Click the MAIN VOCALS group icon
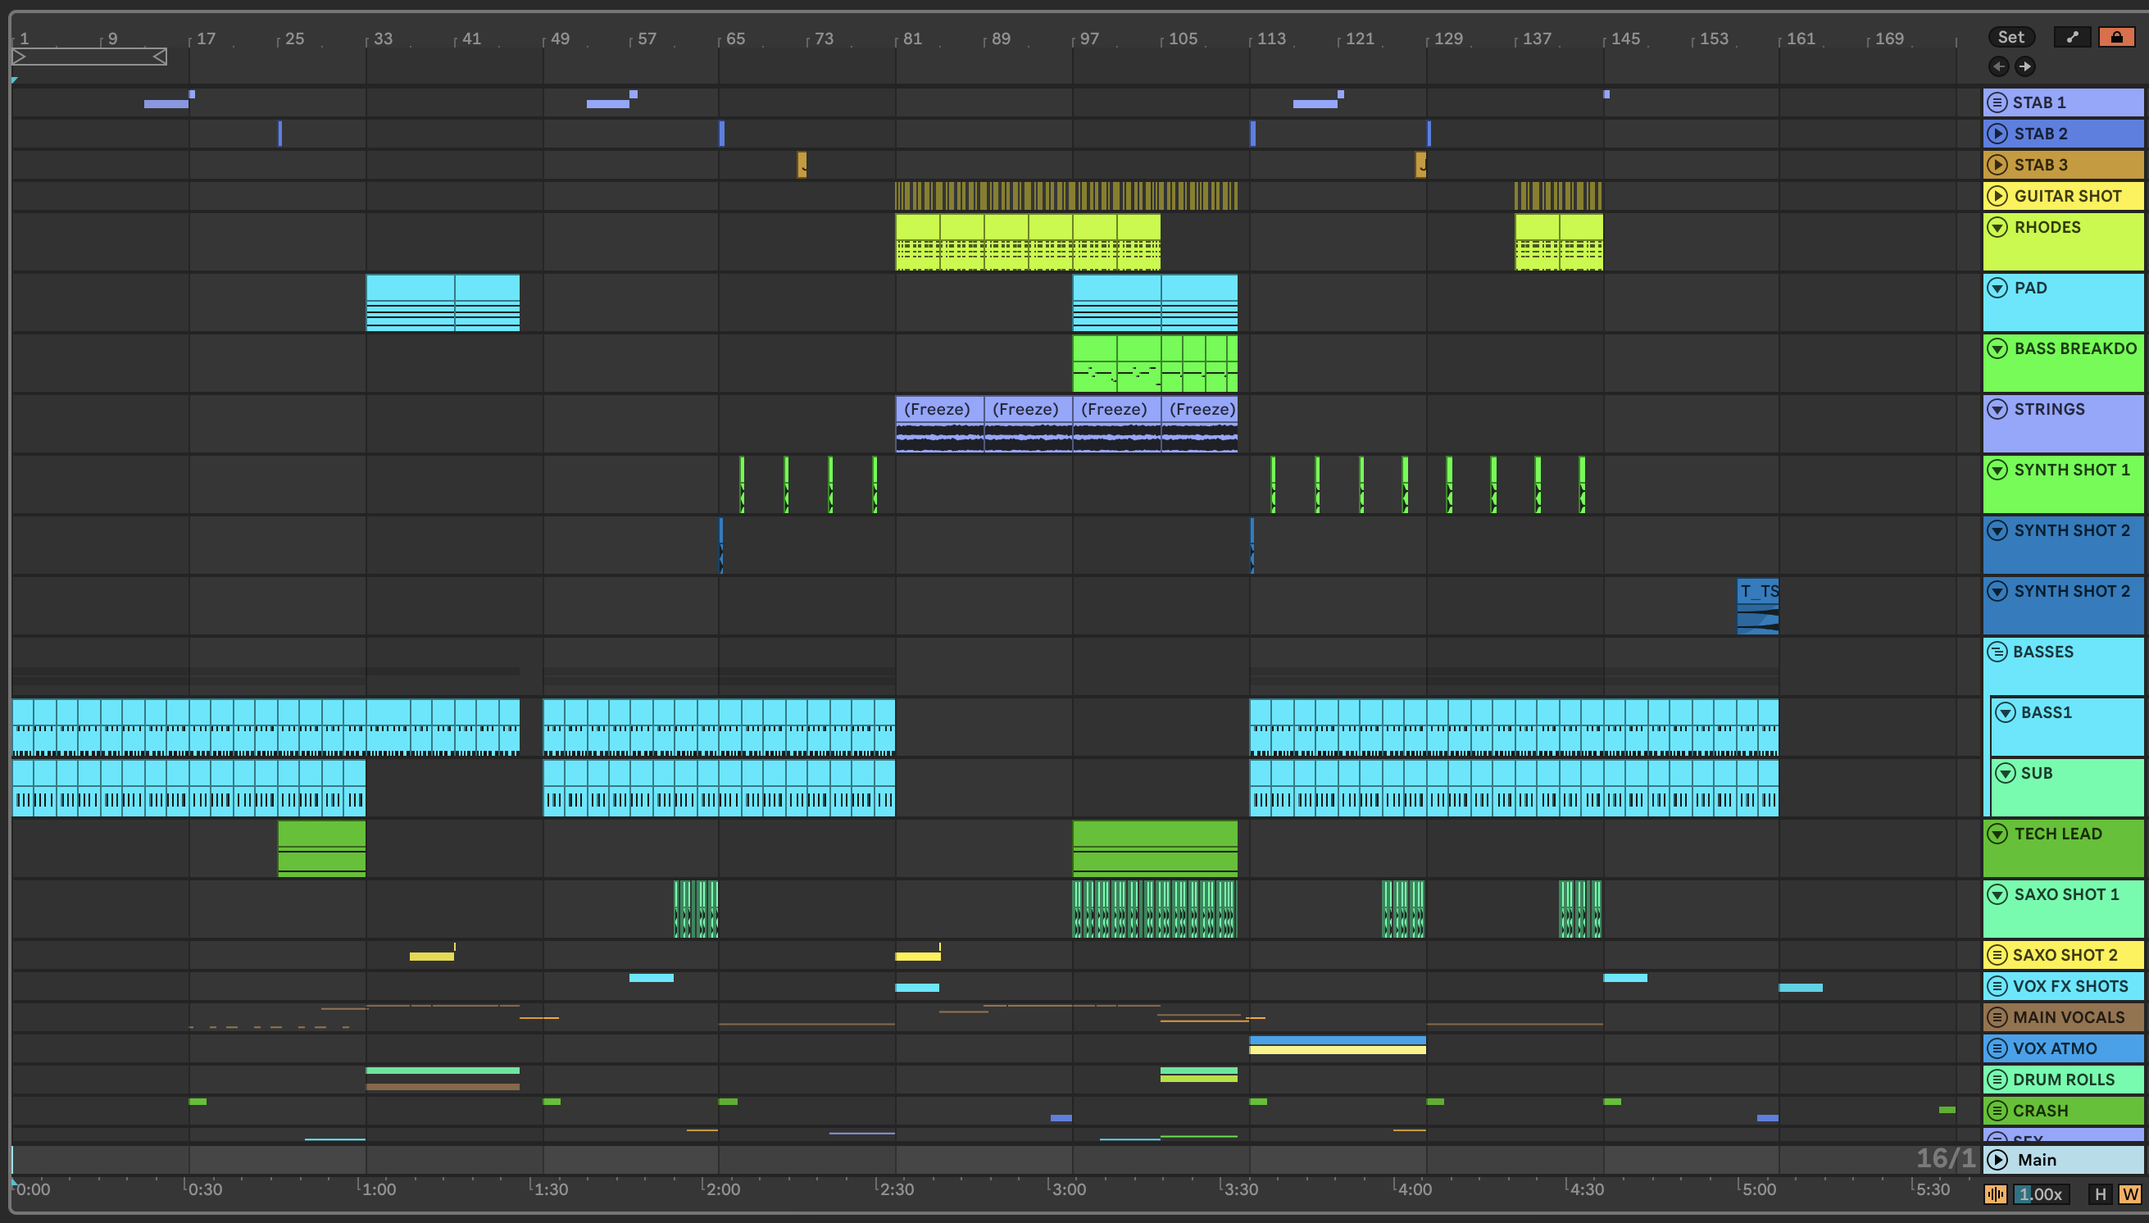The image size is (2149, 1223). [1997, 1017]
